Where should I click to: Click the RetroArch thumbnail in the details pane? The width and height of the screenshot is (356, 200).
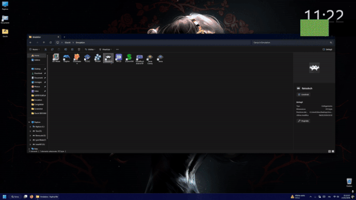314,68
